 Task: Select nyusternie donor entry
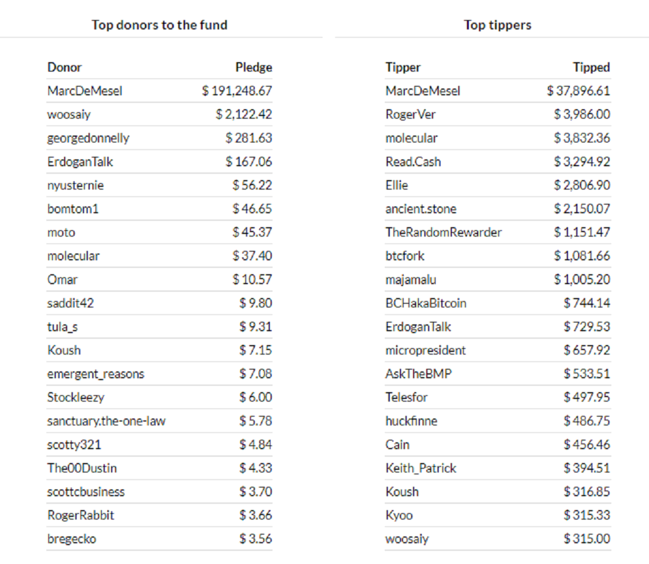[75, 185]
